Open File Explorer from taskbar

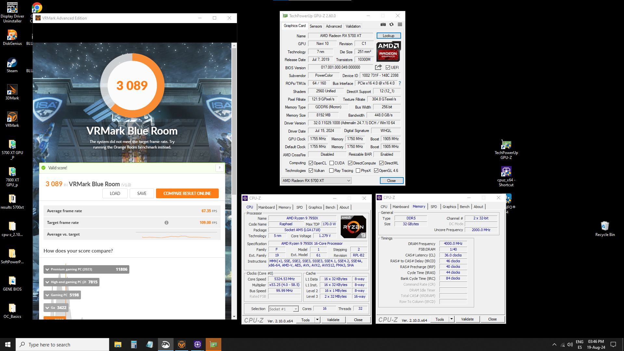tap(118, 344)
